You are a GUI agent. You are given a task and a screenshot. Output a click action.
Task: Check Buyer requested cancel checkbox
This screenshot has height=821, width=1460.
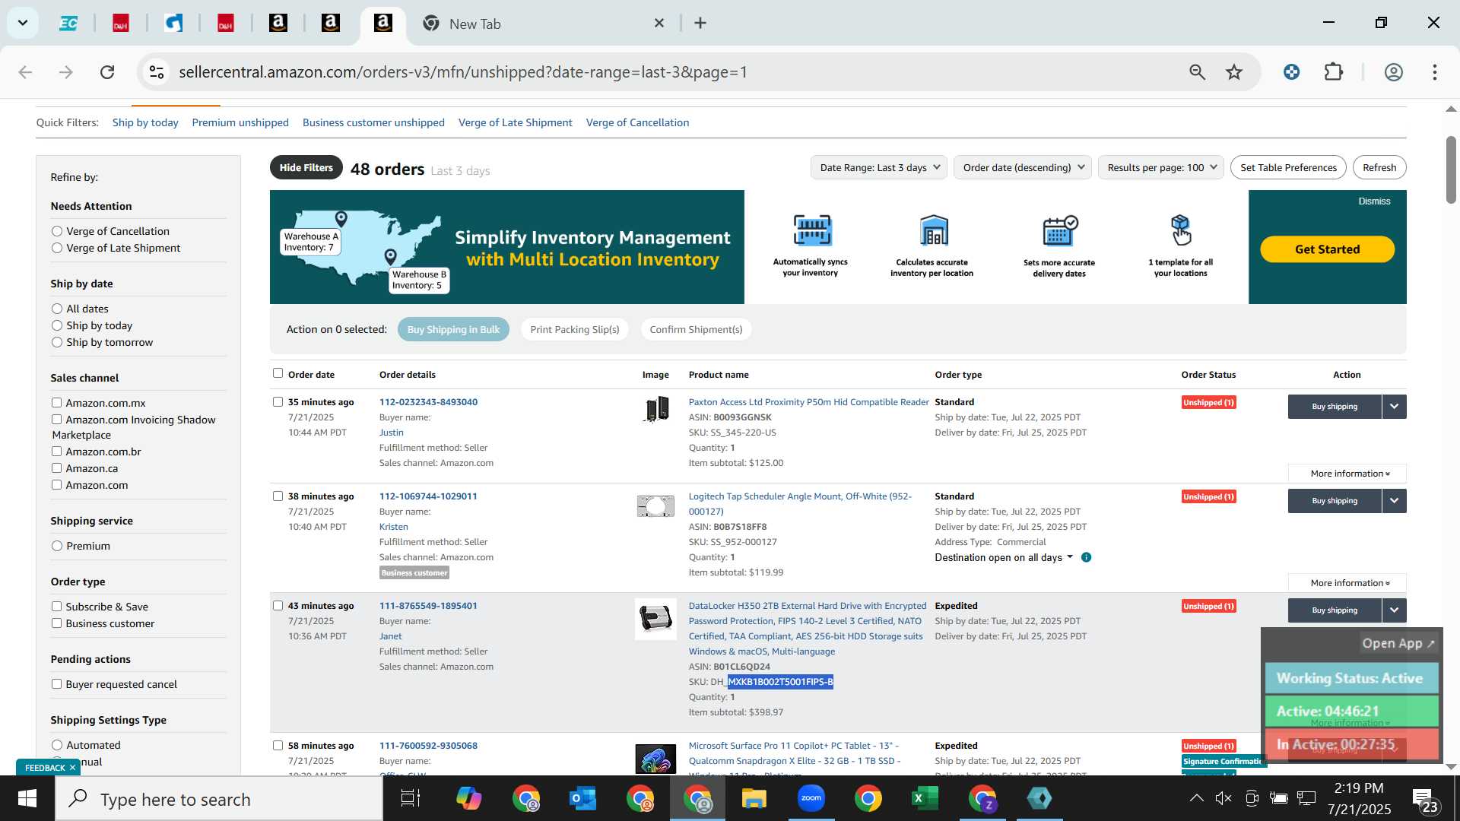click(56, 684)
